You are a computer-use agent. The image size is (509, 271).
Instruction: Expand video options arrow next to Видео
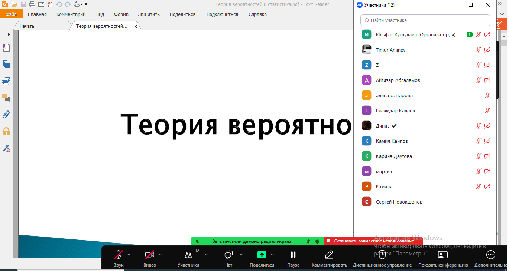pyautogui.click(x=161, y=255)
